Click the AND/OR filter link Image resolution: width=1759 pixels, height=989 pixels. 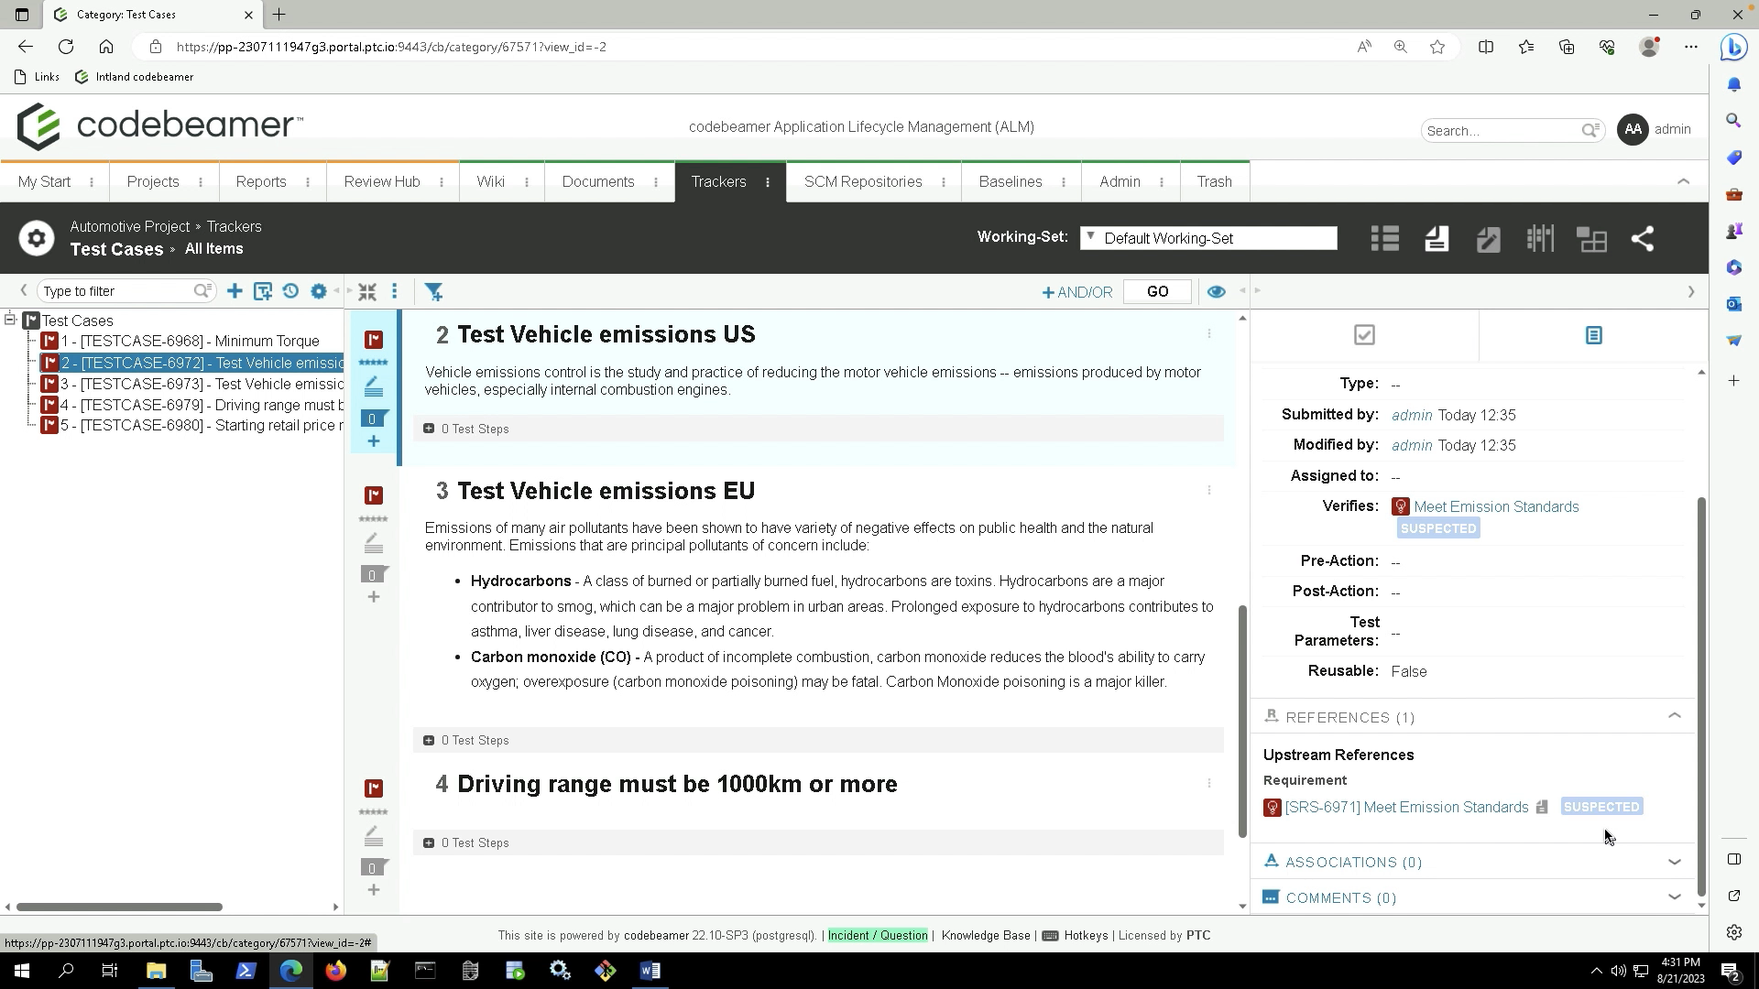pos(1077,292)
